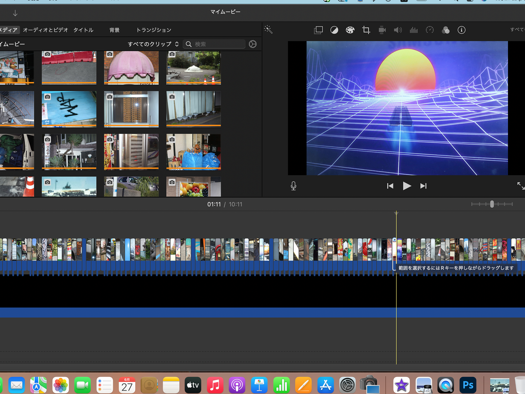Viewport: 525px width, 394px height.
Task: Click the playhead marker atop the timeline
Action: [x=396, y=213]
